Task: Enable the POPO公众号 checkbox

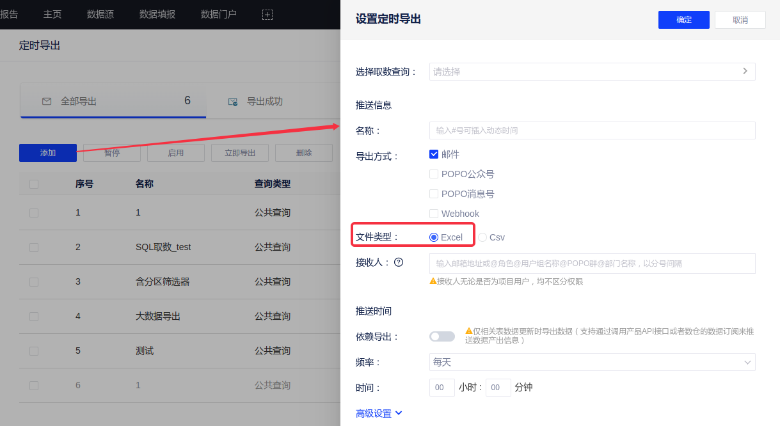Action: point(434,174)
